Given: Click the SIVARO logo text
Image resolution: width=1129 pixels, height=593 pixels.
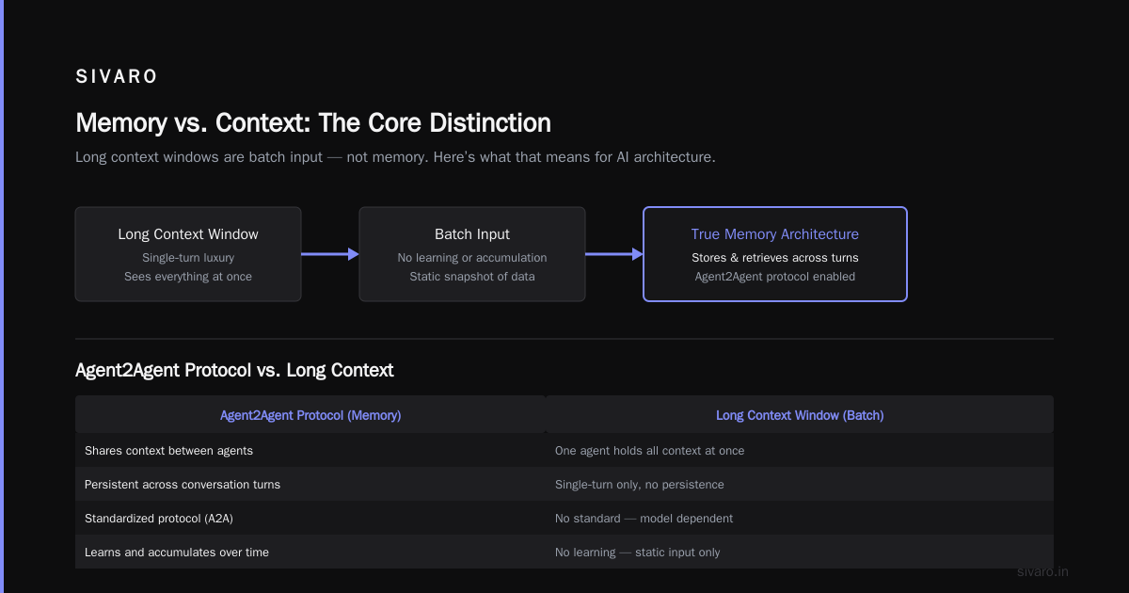Looking at the screenshot, I should 117,77.
